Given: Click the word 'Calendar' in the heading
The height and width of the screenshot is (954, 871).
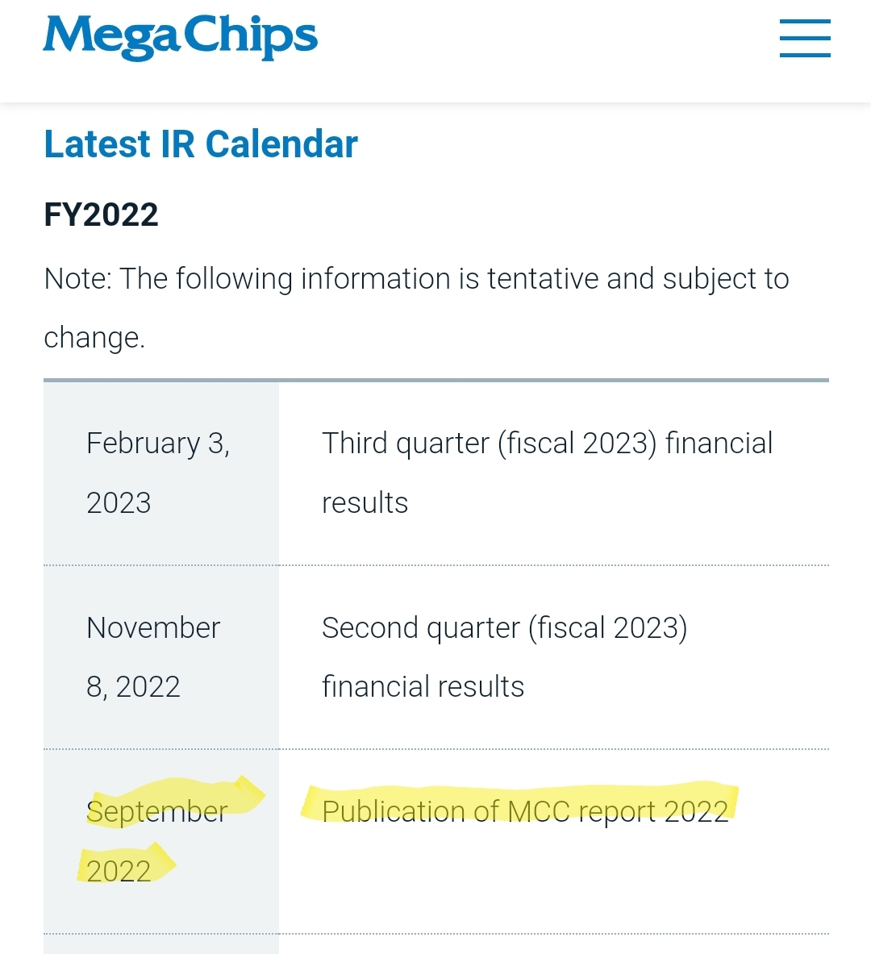Looking at the screenshot, I should (x=281, y=145).
